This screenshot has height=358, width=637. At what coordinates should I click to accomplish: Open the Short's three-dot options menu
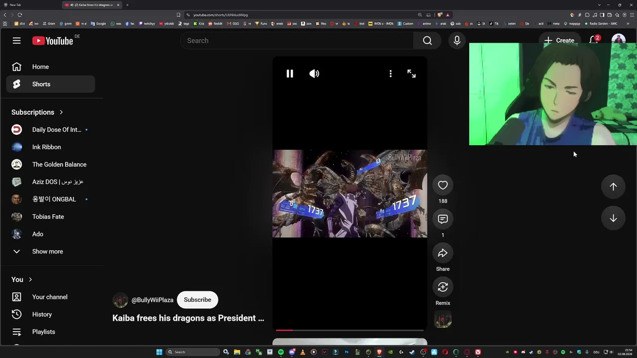click(391, 74)
